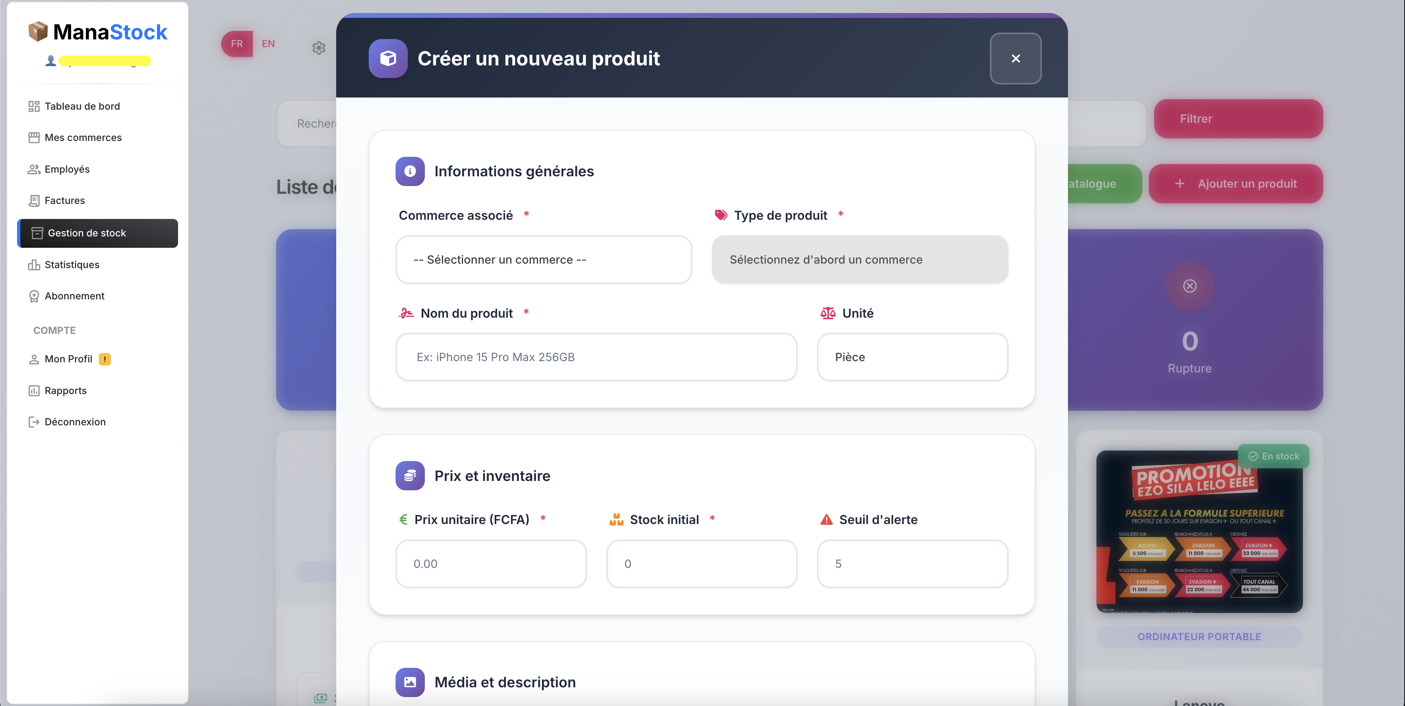
Task: Click the Nom du produit signature icon
Action: [x=406, y=313]
